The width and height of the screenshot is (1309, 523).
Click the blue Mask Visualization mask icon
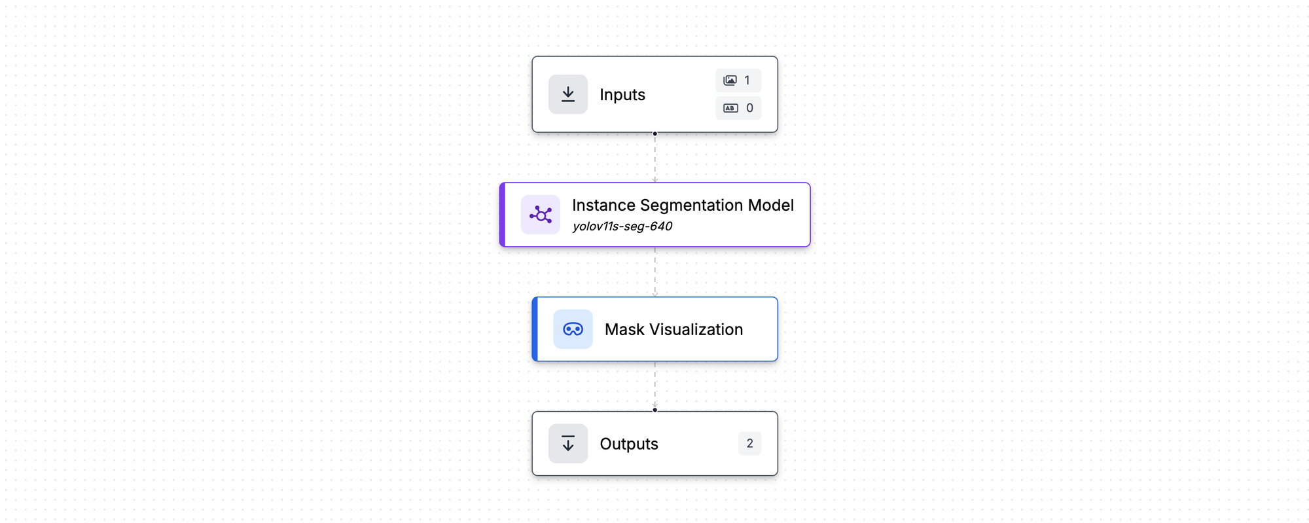click(x=573, y=329)
